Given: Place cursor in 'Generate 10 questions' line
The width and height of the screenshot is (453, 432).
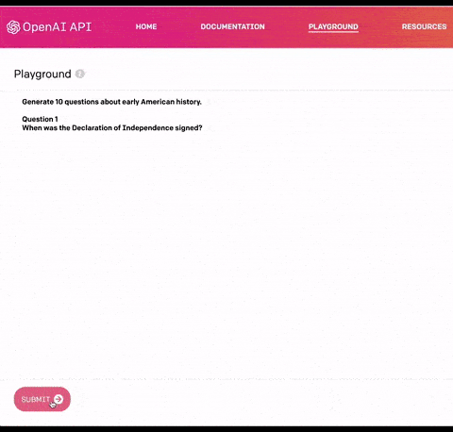Looking at the screenshot, I should tap(111, 102).
